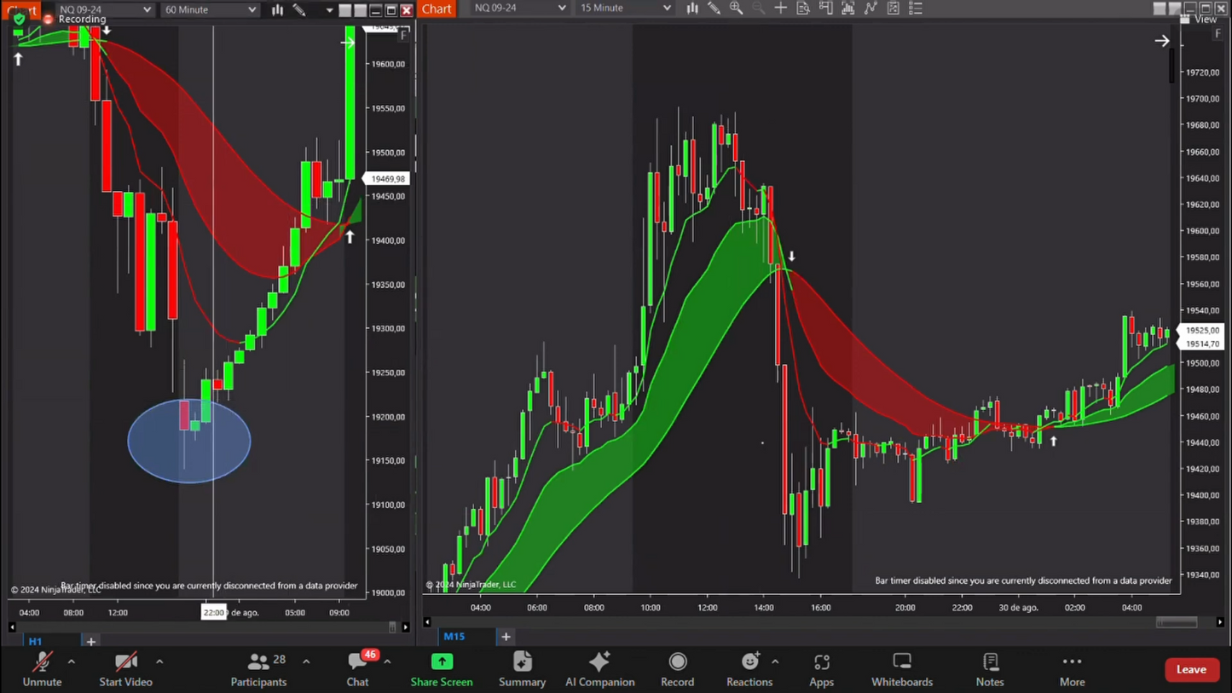Expand options arrow beside Reactions

pyautogui.click(x=775, y=661)
